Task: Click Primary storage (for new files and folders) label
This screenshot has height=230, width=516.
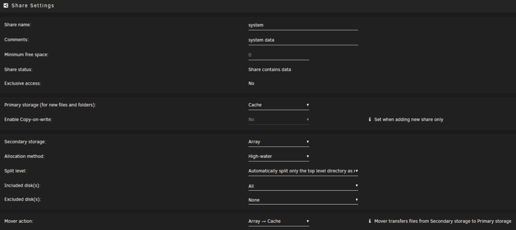Action: click(50, 105)
